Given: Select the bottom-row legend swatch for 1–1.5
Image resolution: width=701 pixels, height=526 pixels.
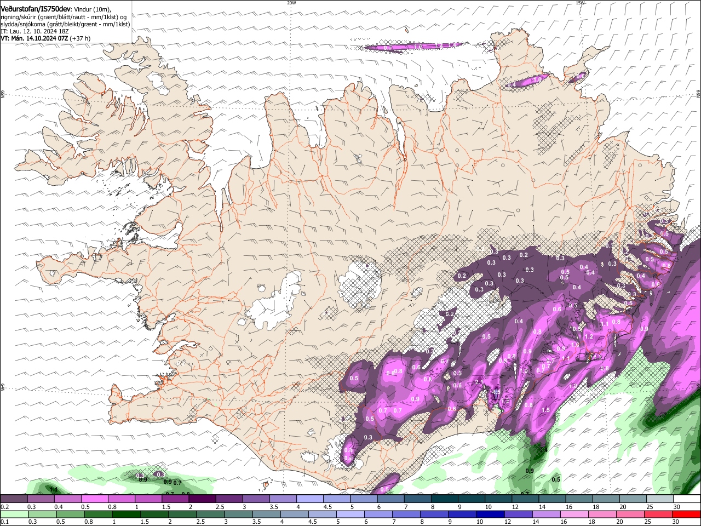Looking at the screenshot, I should tap(127, 514).
